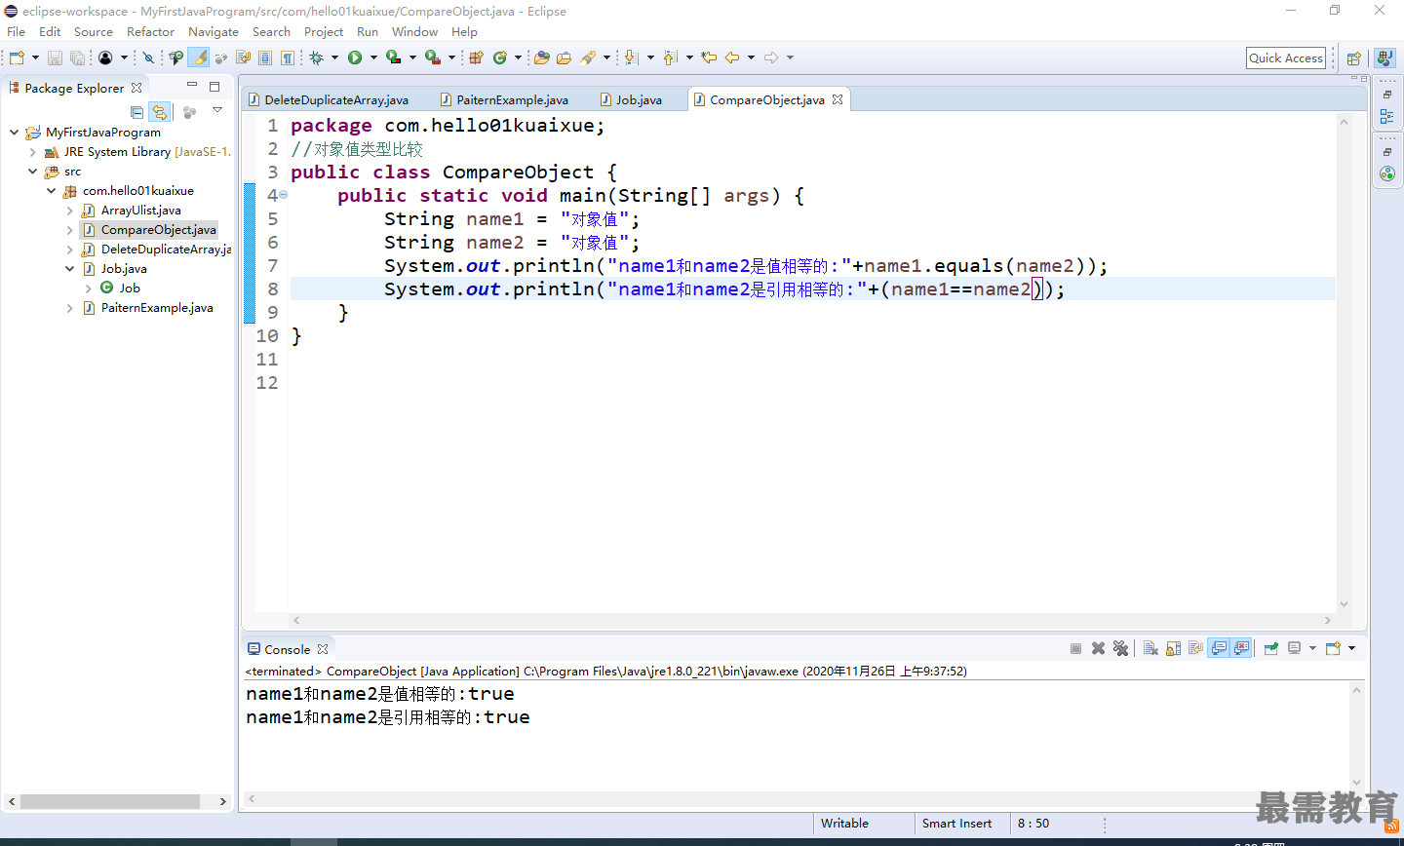Screen dimensions: 1404x846
Task: Click the Save All toolbar icon
Action: 77,58
